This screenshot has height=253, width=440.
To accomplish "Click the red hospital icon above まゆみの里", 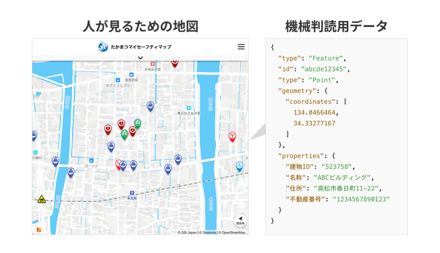I will point(152,64).
